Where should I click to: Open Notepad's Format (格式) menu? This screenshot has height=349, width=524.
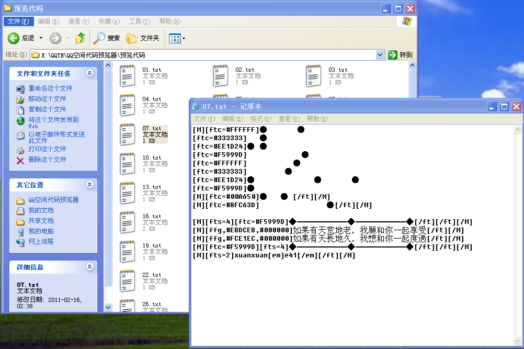[260, 119]
